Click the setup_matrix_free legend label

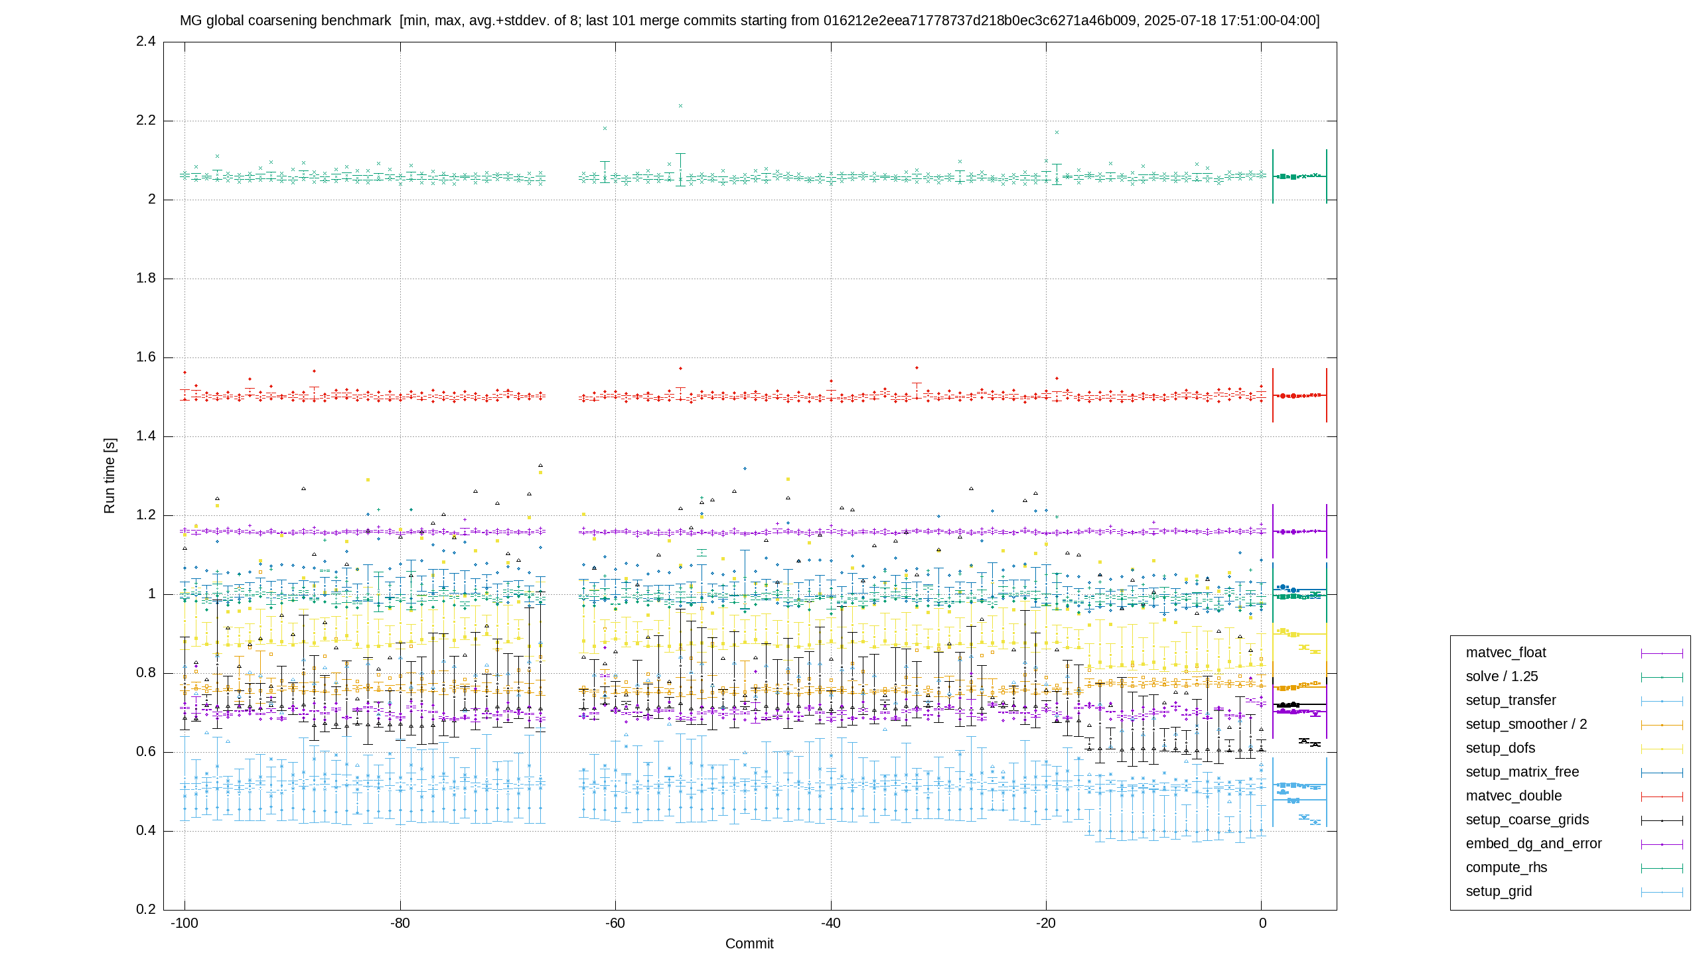(x=1522, y=772)
